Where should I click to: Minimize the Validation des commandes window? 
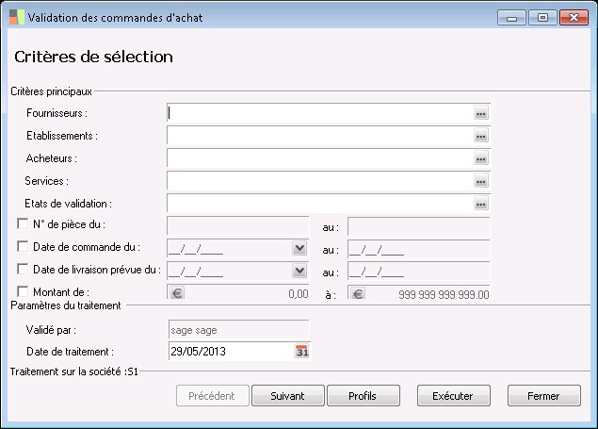511,18
